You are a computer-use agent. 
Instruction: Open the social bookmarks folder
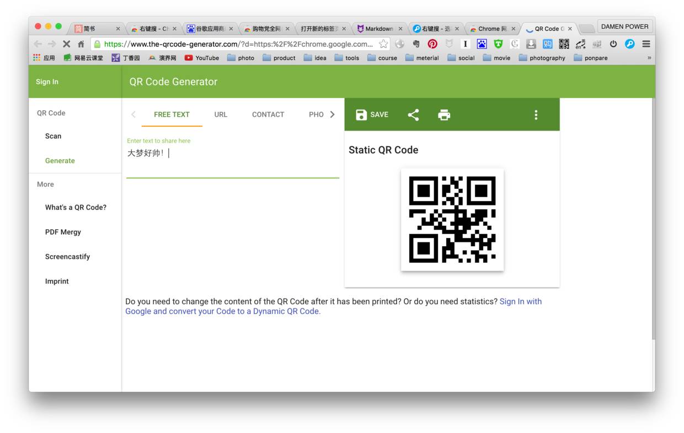461,58
